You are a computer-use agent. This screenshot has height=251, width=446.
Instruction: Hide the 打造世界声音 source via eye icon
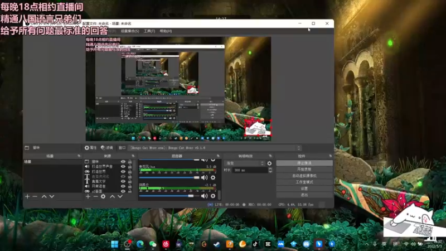click(123, 166)
